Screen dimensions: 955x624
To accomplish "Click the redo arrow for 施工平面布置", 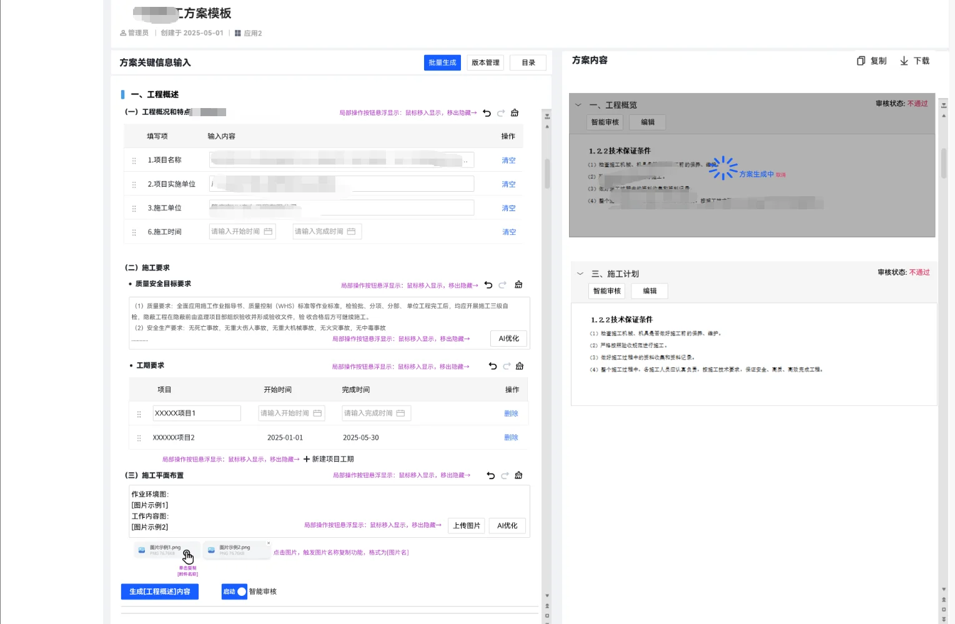I will click(x=505, y=475).
